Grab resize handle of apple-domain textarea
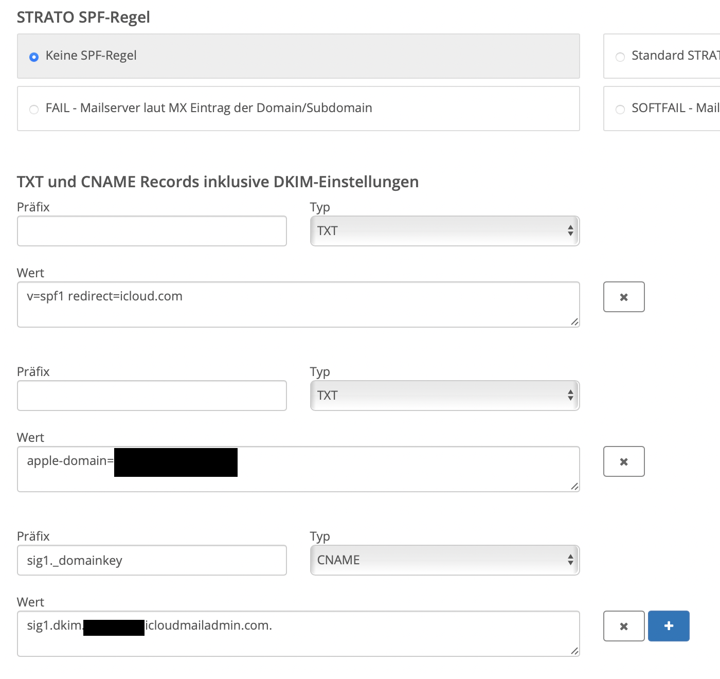 click(x=574, y=487)
